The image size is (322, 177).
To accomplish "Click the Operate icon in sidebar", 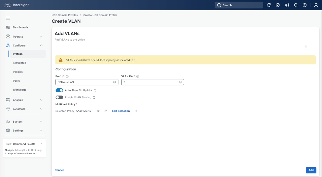I will 8,36.
